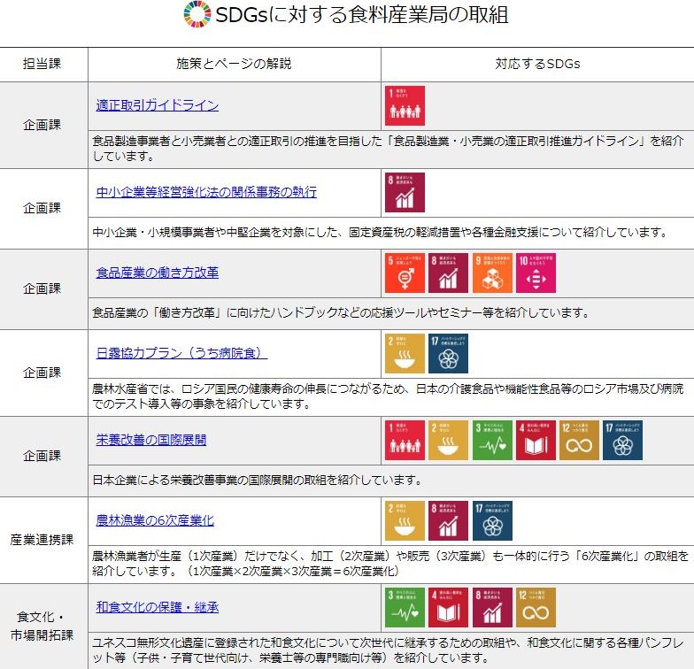Screen dimensions: 694x669
Task: Click the 担当課 column header
Action: point(42,64)
